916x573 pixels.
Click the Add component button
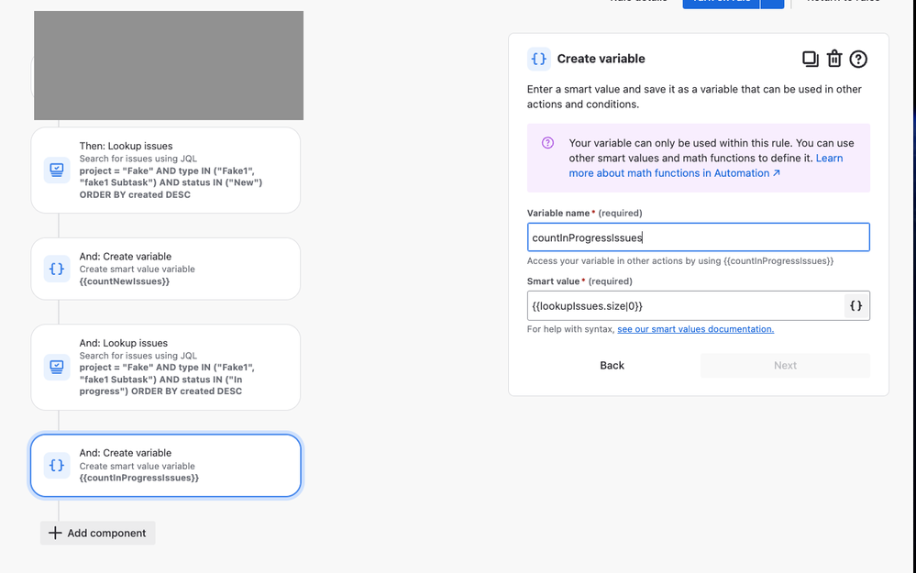97,533
